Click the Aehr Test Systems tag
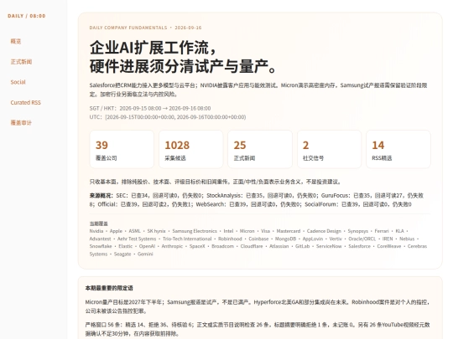453x339 pixels. point(137,239)
